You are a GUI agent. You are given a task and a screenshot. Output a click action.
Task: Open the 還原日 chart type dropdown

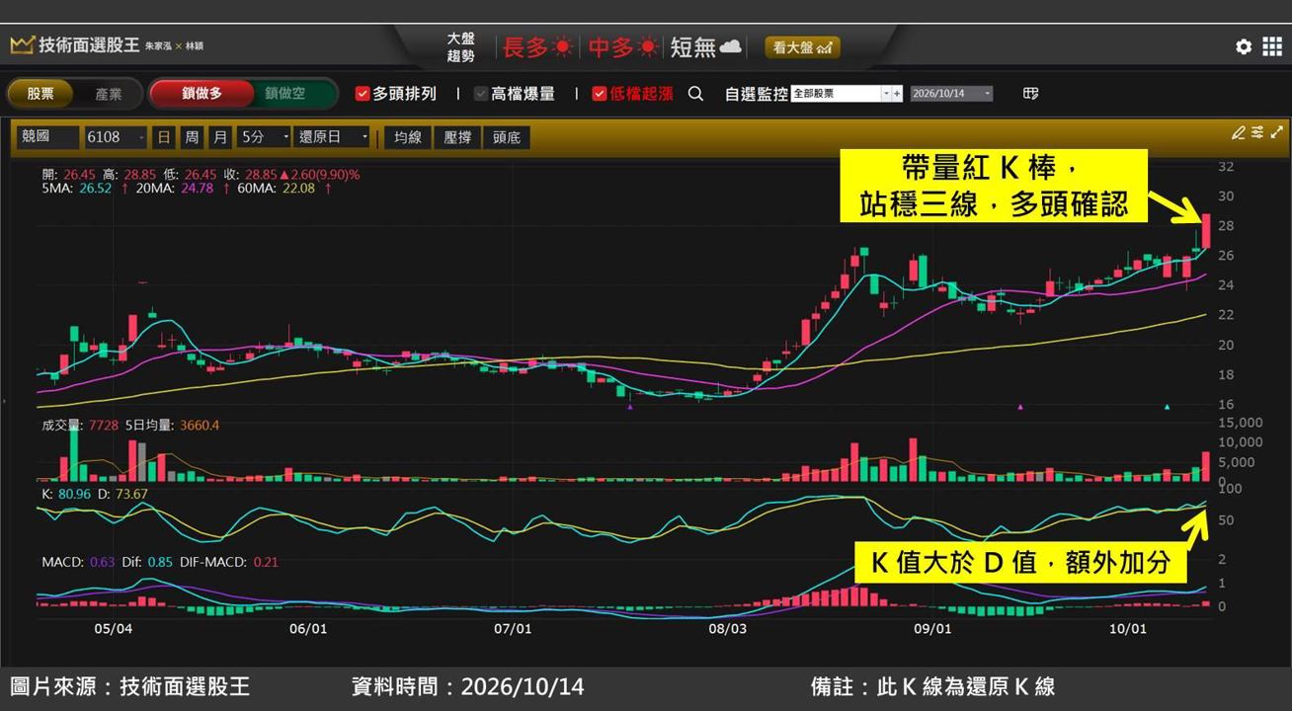(332, 136)
